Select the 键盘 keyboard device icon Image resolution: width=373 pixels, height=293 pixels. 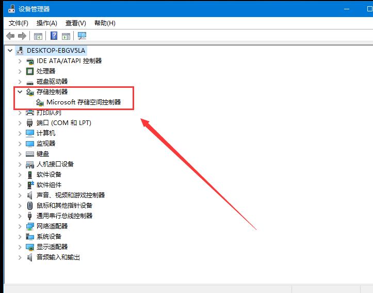coord(30,153)
